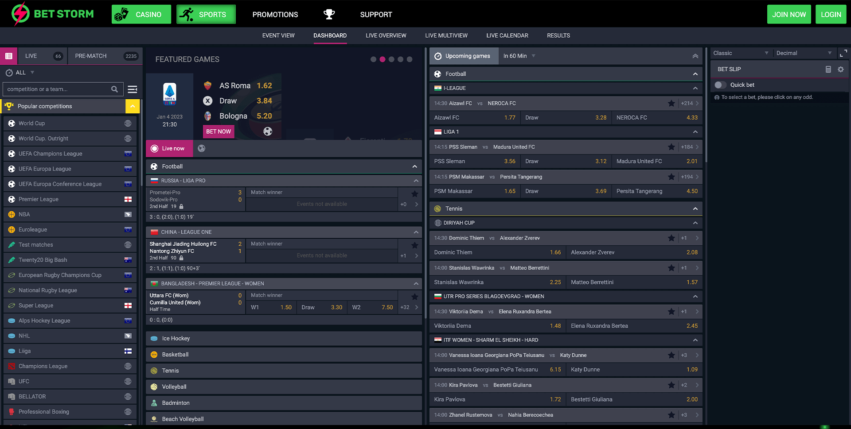Select the second featured games carousel dot
Viewport: 851px width, 429px height.
pyautogui.click(x=383, y=59)
